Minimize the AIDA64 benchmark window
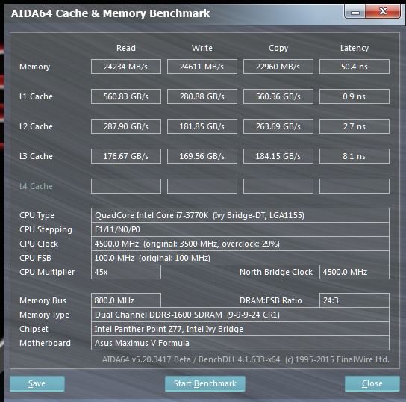Viewport: 406px width, 402px height. [355, 12]
